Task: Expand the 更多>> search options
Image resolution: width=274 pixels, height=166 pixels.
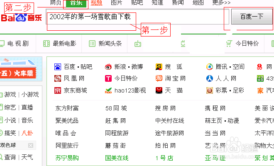Action: click(221, 2)
